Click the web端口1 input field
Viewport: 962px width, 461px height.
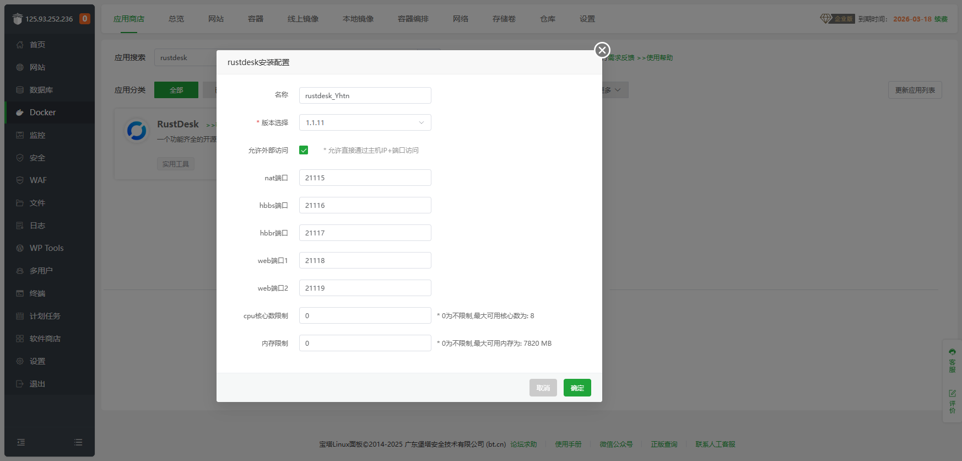365,260
